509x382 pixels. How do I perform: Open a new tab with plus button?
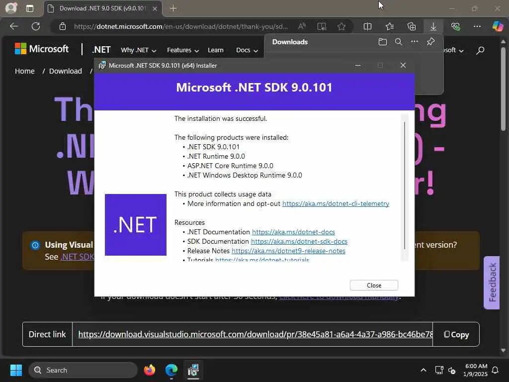[173, 8]
